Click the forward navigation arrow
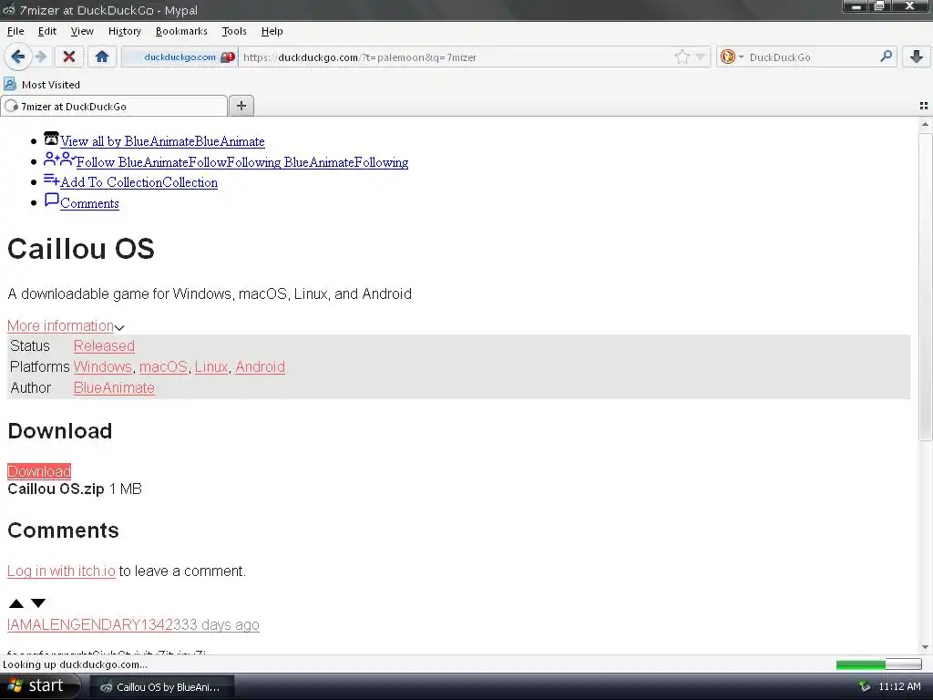The width and height of the screenshot is (933, 700). 40,57
